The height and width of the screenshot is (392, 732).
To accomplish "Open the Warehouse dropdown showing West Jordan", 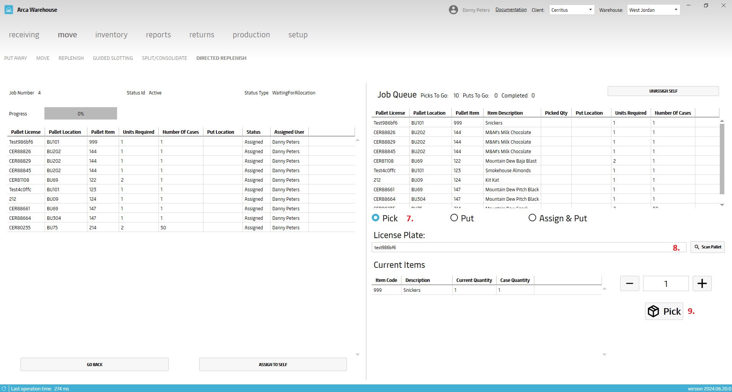I will [x=653, y=10].
